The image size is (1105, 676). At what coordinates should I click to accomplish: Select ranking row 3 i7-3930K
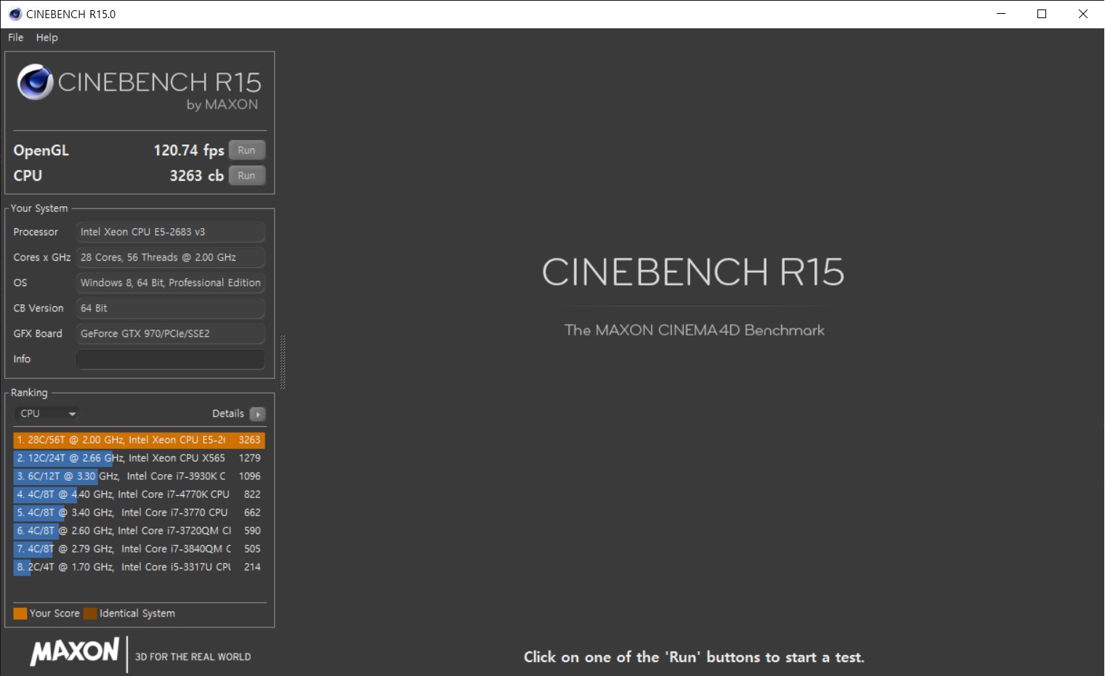tap(139, 476)
